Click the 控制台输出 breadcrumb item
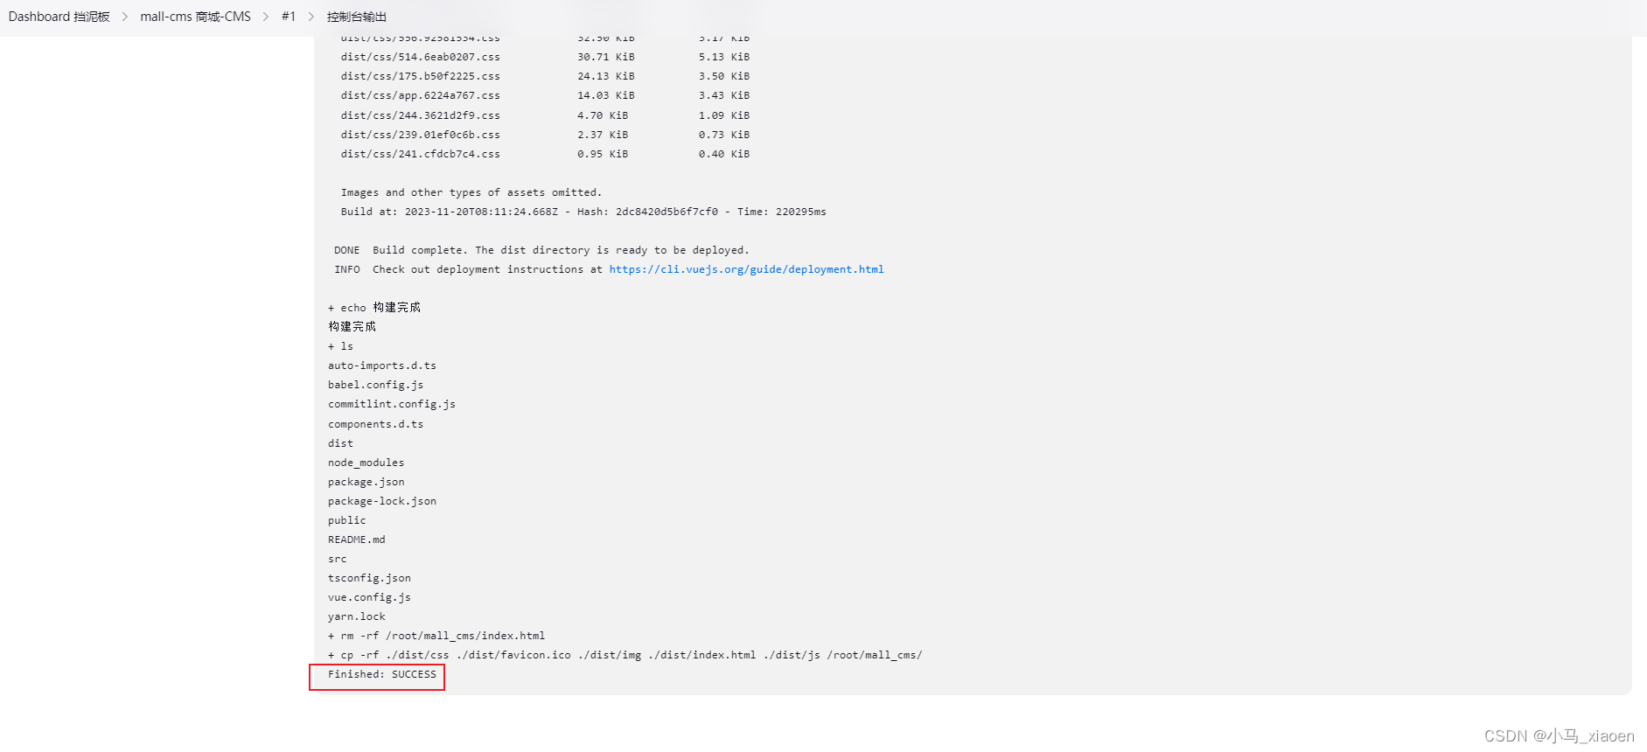This screenshot has height=752, width=1647. 357,17
